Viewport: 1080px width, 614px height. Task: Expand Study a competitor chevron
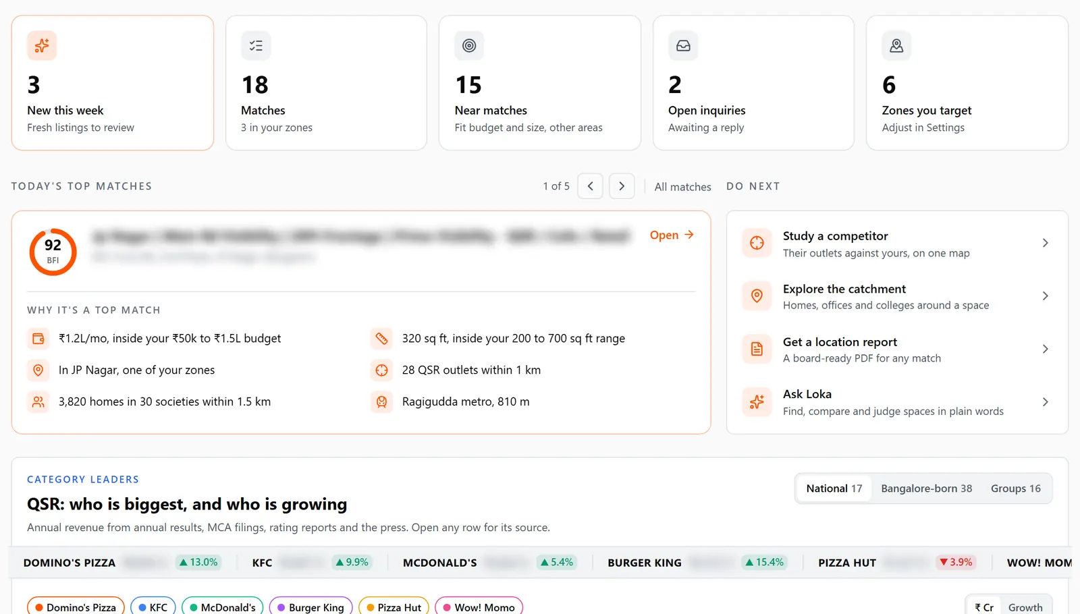point(1045,243)
